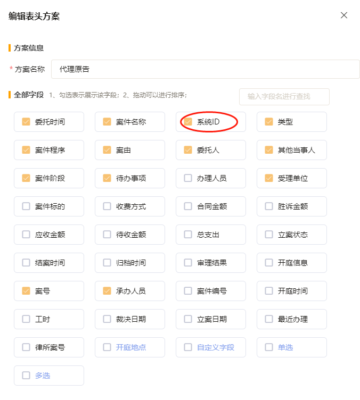Enable the 办理人员 checkbox
The image size is (360, 400).
tap(188, 178)
